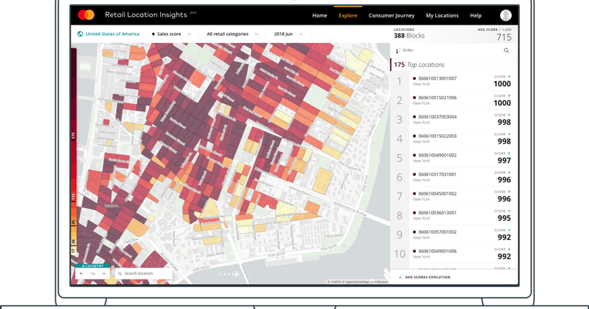Click color square beside 360610057001002
The image size is (589, 309).
pos(414,232)
